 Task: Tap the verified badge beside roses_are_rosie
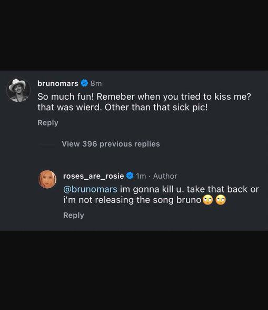(130, 176)
